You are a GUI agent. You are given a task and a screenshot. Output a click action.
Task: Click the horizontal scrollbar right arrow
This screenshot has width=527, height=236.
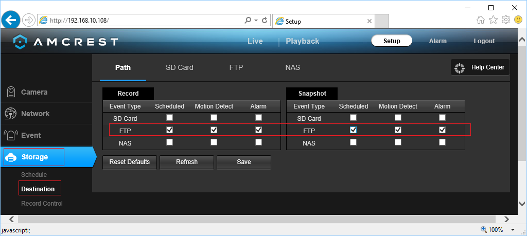click(x=506, y=219)
